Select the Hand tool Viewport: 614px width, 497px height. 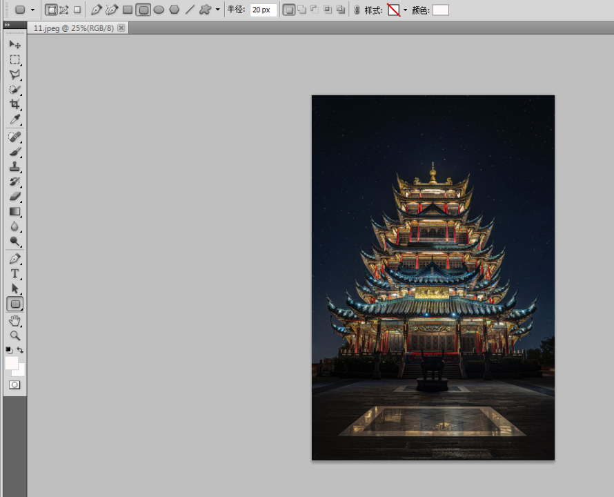[x=15, y=321]
